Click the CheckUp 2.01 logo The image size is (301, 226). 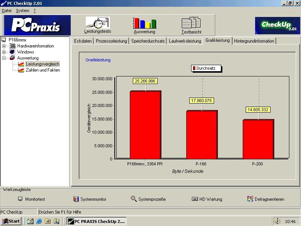(277, 26)
